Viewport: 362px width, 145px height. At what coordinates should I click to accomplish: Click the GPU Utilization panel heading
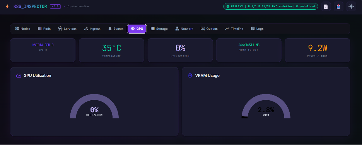[38, 76]
